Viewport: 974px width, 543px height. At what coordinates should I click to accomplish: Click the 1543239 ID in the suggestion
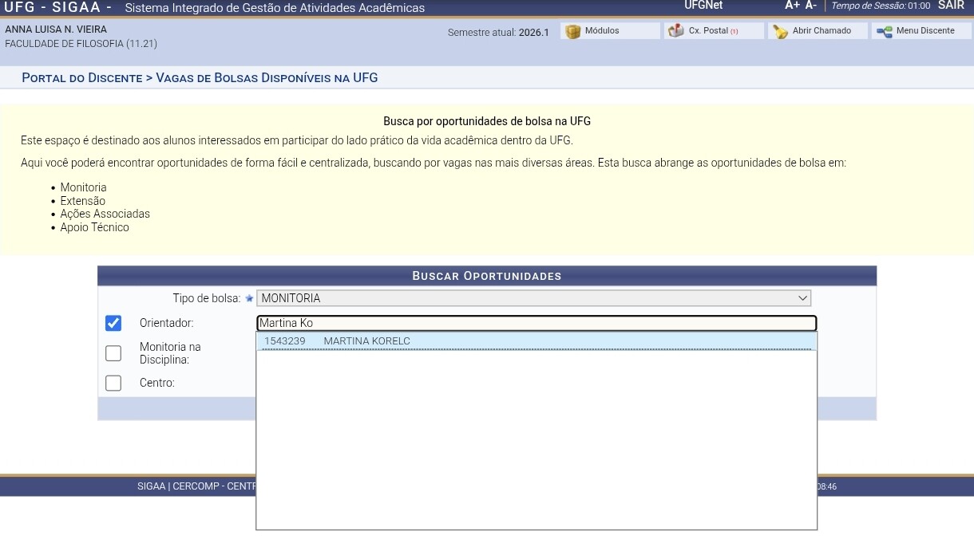285,341
